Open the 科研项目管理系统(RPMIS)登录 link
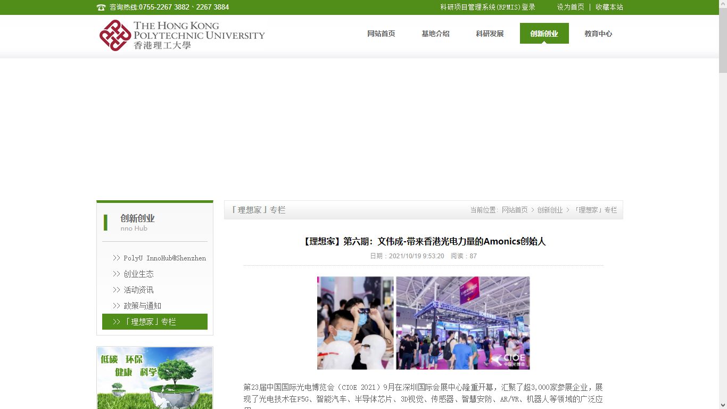 pos(488,7)
